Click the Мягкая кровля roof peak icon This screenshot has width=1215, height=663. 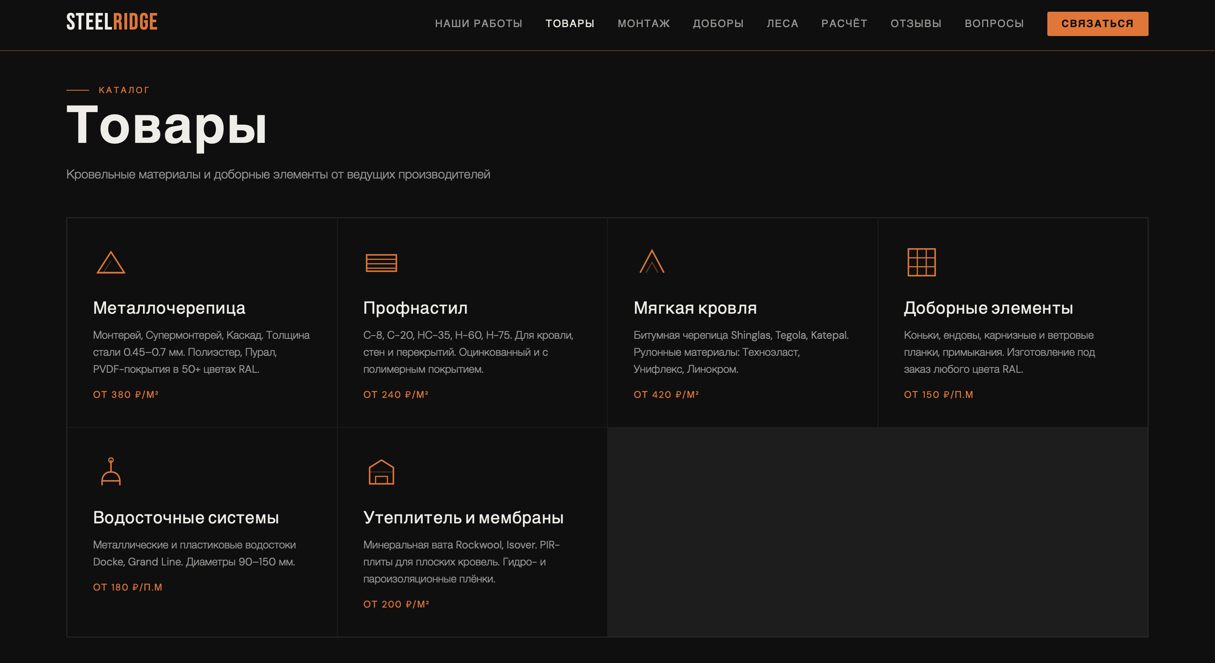click(x=651, y=261)
